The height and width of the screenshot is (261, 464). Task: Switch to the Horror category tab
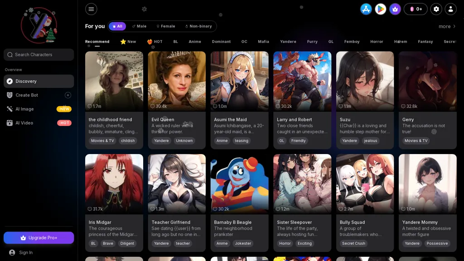(x=377, y=42)
